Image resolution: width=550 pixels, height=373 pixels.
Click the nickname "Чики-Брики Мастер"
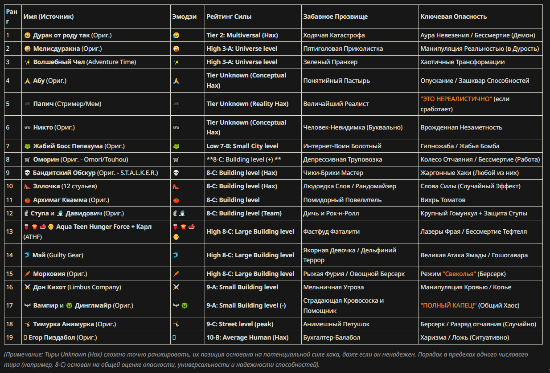pyautogui.click(x=333, y=173)
